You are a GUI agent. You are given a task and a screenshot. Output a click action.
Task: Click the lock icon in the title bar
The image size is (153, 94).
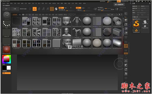click(142, 1)
